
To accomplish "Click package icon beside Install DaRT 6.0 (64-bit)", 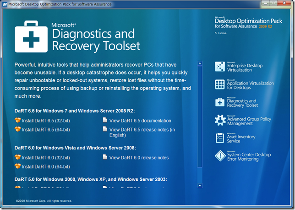I will [18, 166].
